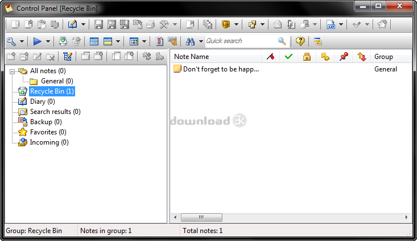This screenshot has width=417, height=241.
Task: Click the star with plus favorites icon
Action: [x=382, y=24]
